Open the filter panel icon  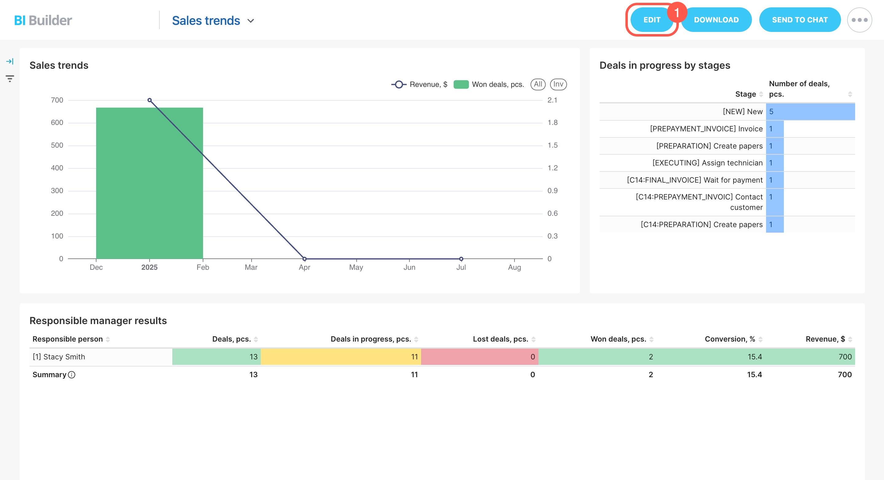[x=10, y=79]
